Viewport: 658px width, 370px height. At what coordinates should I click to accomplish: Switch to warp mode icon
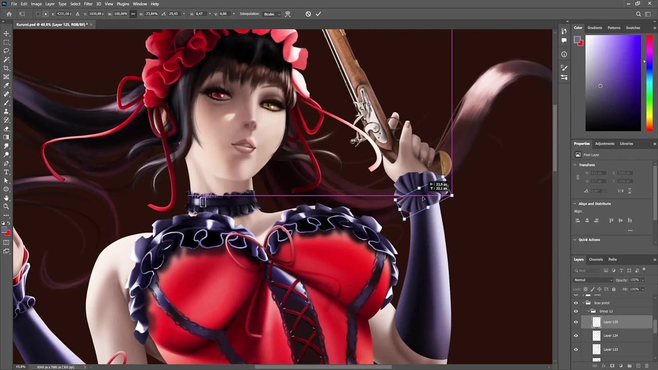[x=288, y=14]
